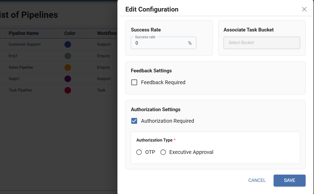Close the Edit Configuration dialog
314x194 pixels.
point(304,9)
